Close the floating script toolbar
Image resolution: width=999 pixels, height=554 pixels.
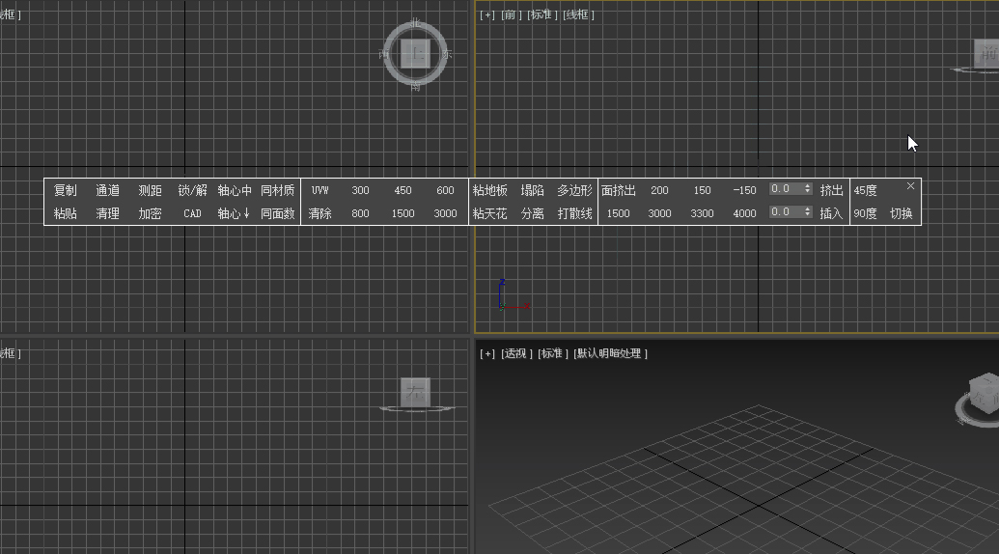click(910, 185)
